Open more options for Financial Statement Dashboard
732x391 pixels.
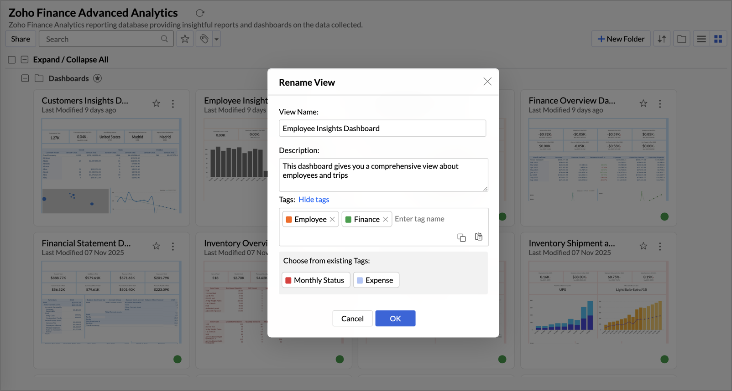(173, 247)
